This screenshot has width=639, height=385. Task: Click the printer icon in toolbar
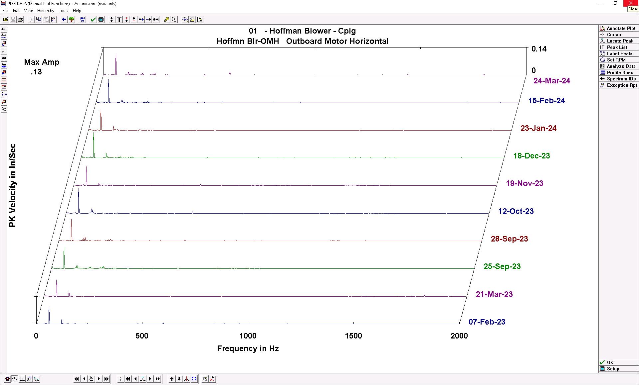tap(20, 20)
